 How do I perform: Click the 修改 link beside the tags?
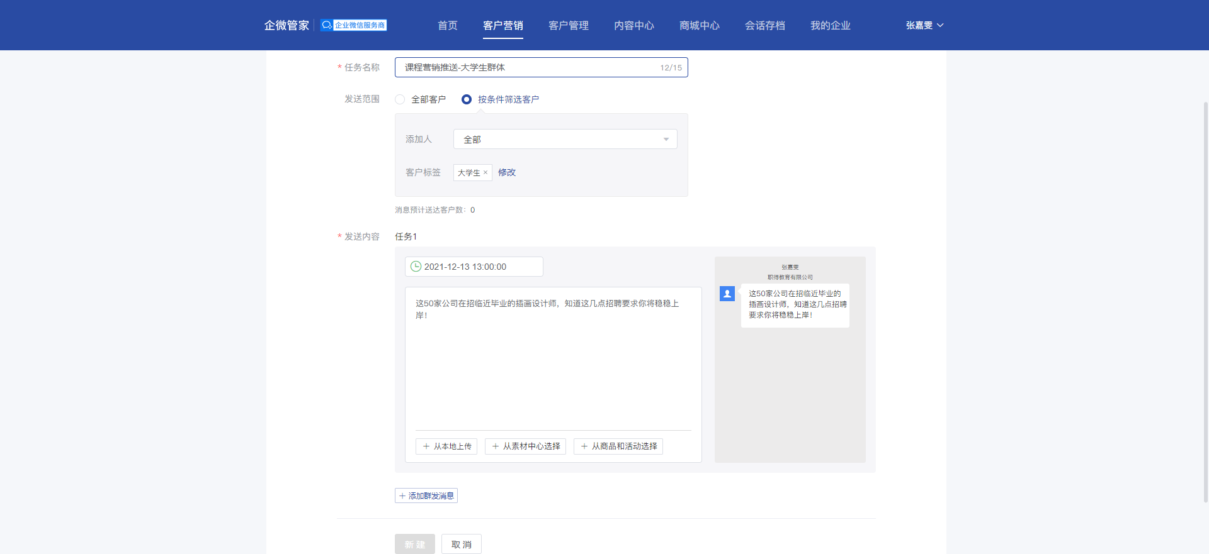tap(507, 172)
